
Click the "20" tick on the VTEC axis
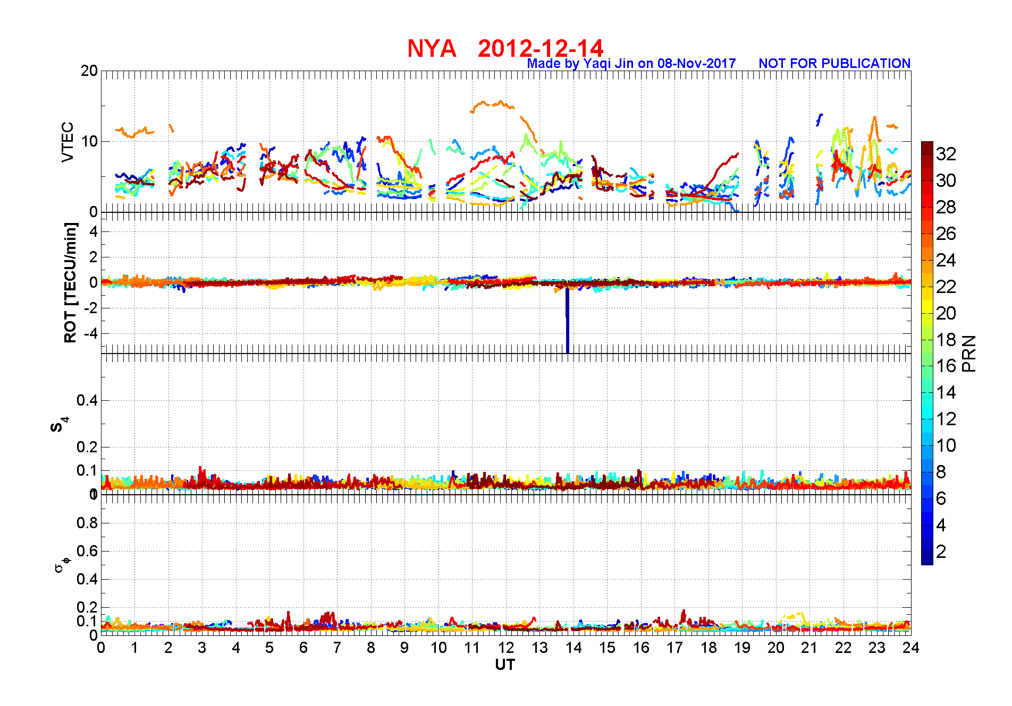[x=89, y=71]
